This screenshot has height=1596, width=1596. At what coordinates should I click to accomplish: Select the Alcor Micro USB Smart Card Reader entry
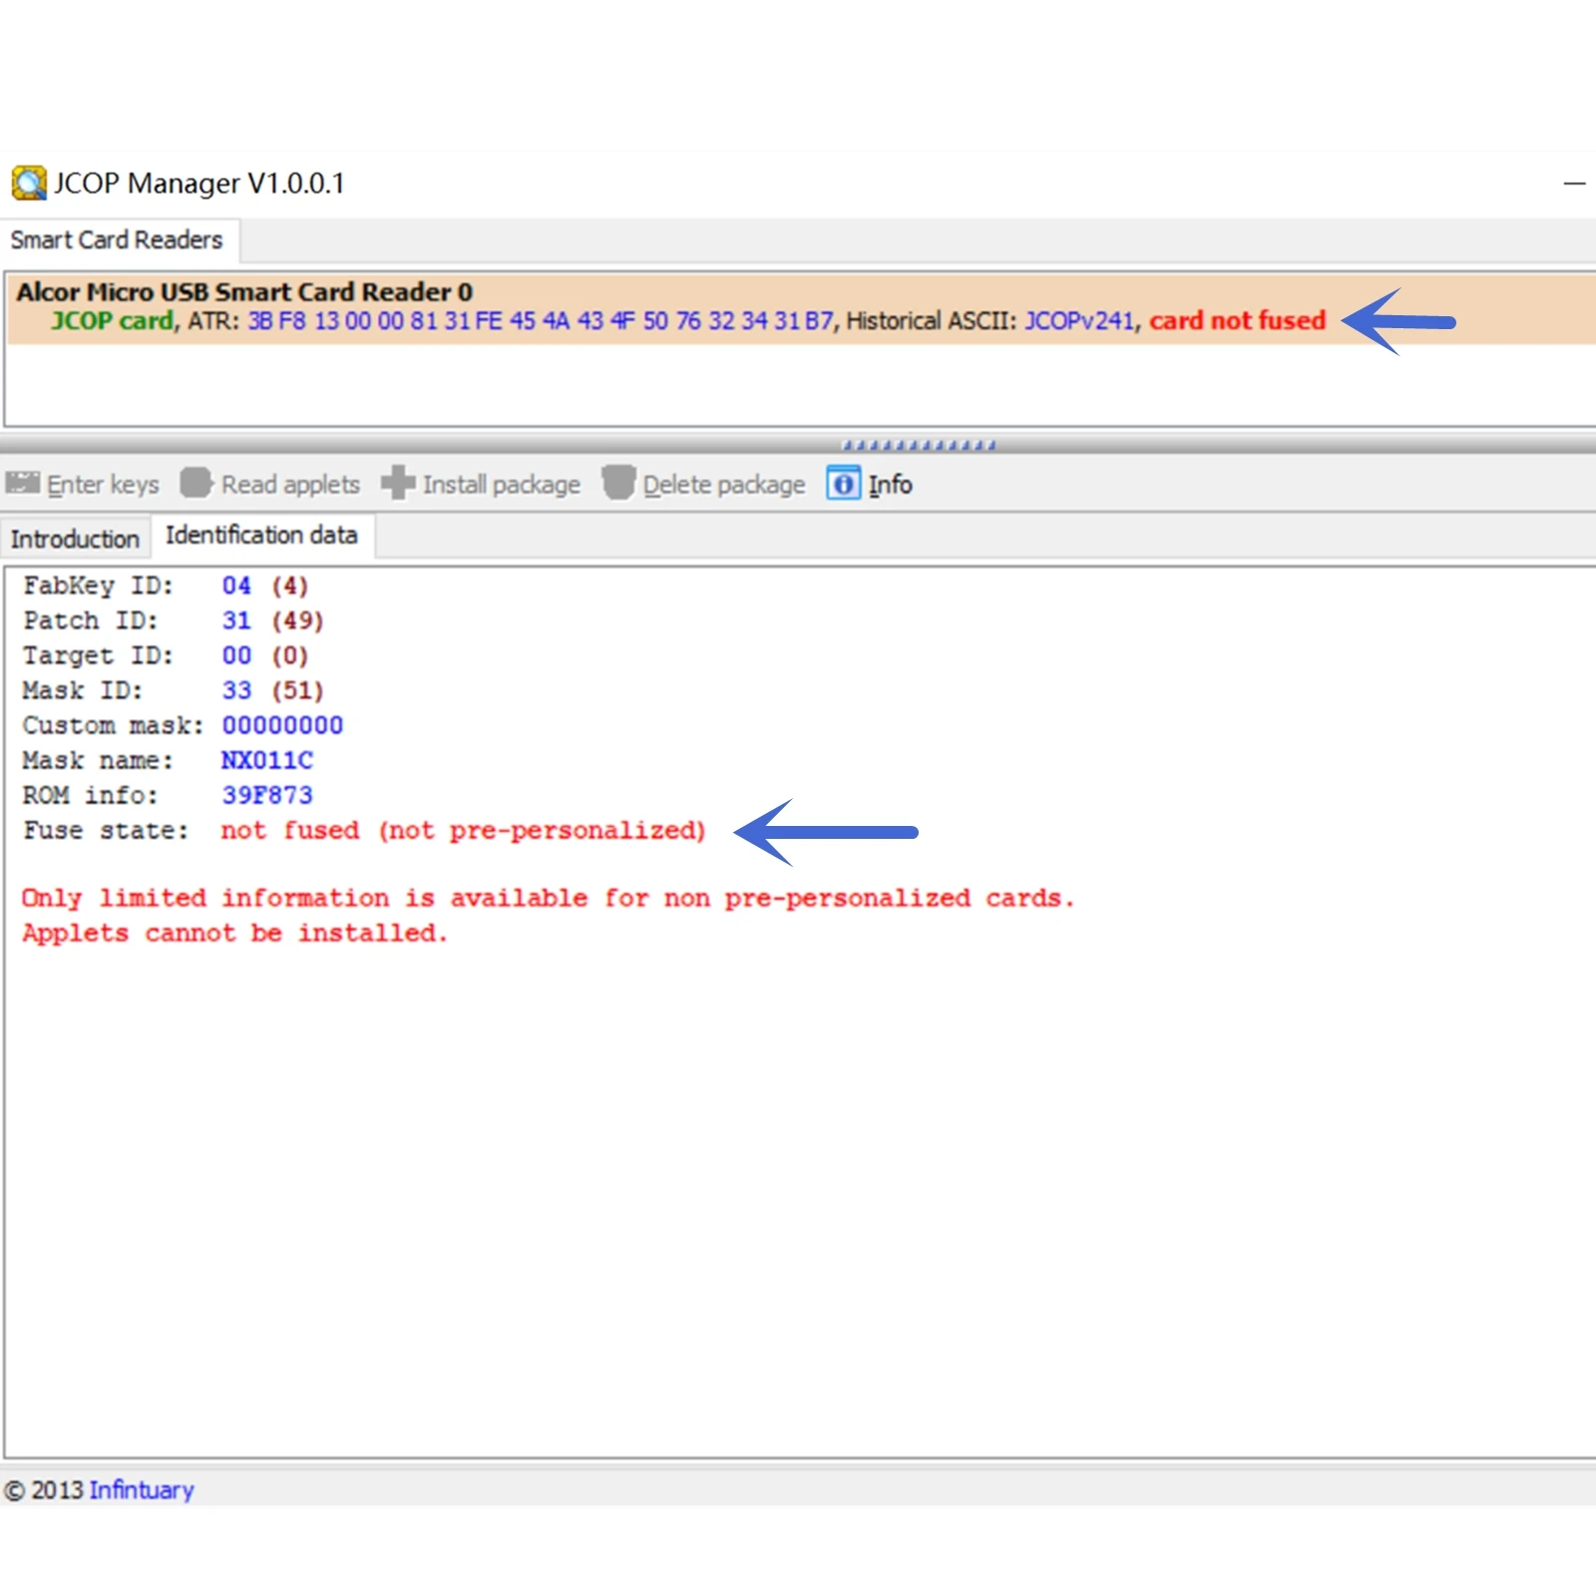click(244, 292)
